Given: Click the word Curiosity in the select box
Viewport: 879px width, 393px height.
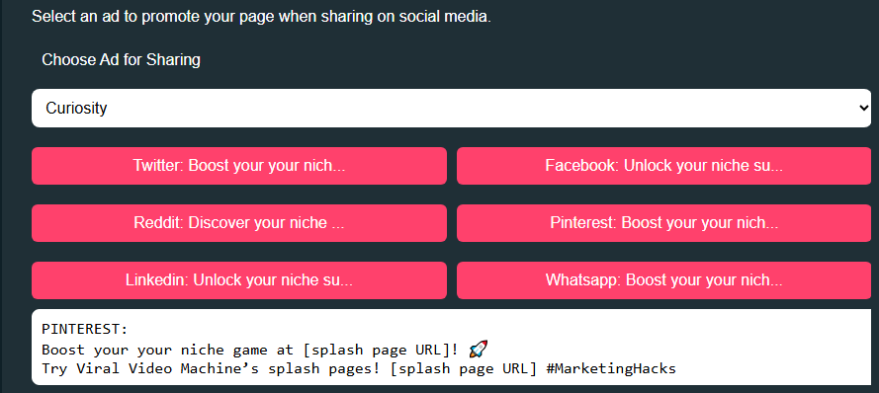Looking at the screenshot, I should coord(76,108).
